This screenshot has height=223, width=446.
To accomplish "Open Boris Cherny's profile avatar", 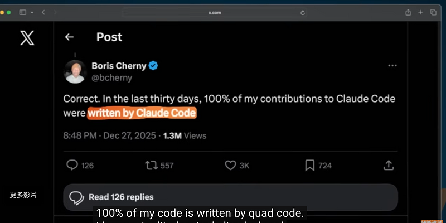I will point(75,71).
